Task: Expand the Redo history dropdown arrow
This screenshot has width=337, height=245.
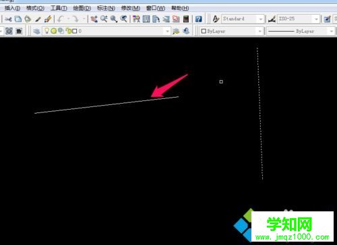Action: (84, 19)
